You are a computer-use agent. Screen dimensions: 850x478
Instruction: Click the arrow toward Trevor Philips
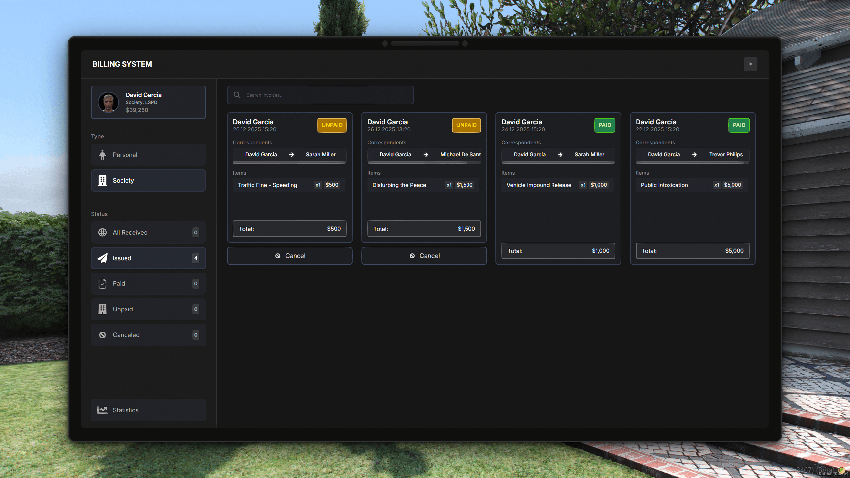(694, 155)
